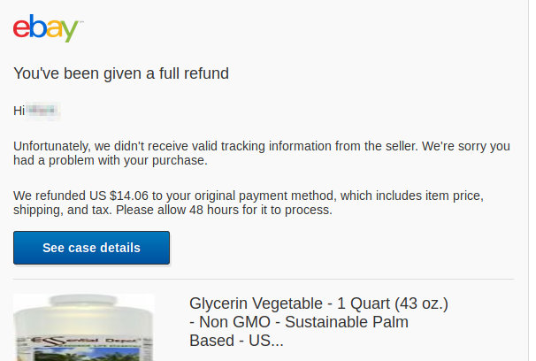Click the "Hi" greeting word
This screenshot has height=361, width=536.
click(x=19, y=111)
